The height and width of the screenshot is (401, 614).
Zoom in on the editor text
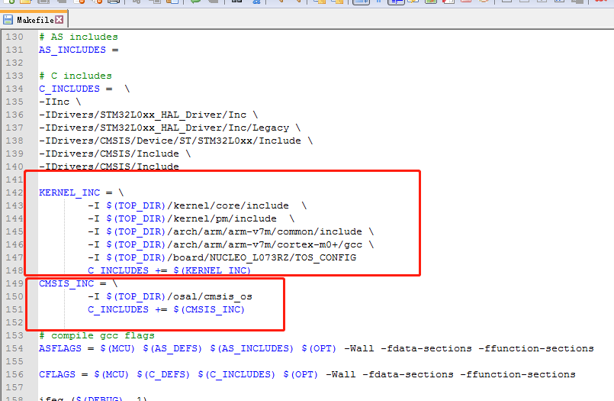tap(278, 2)
